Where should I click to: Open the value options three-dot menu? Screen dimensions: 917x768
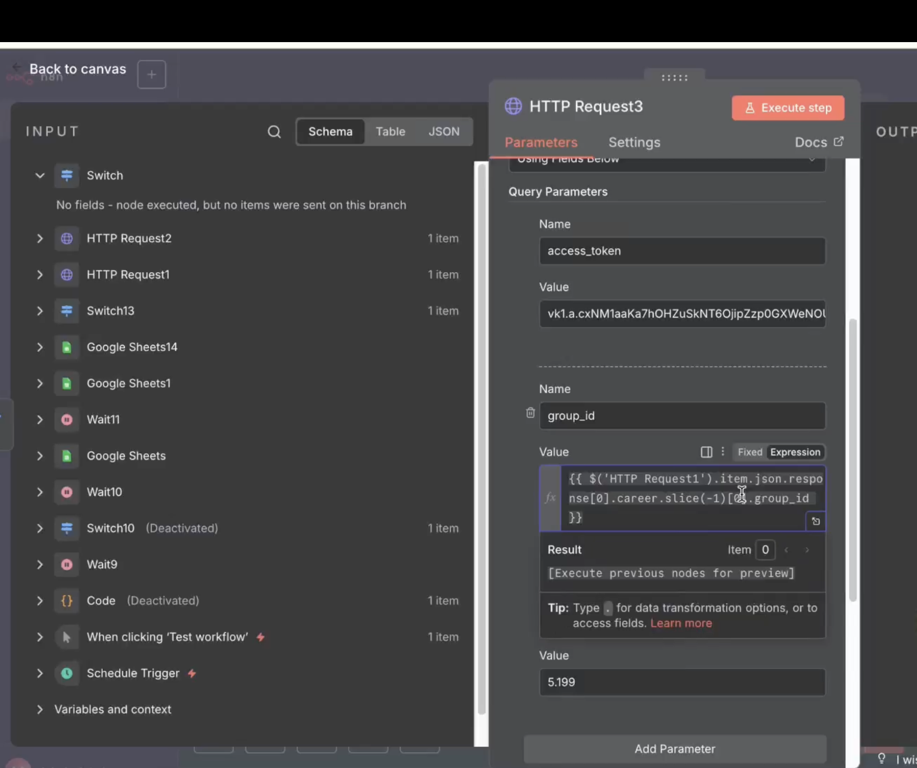pos(723,452)
